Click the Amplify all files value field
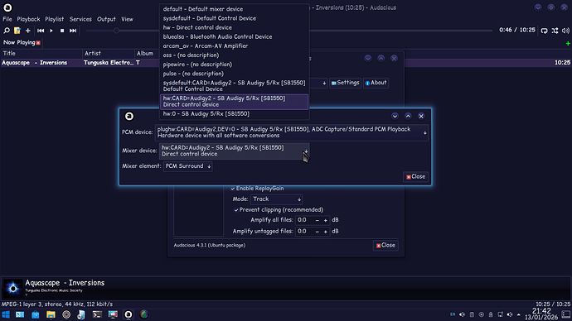572x321 pixels. pos(304,220)
